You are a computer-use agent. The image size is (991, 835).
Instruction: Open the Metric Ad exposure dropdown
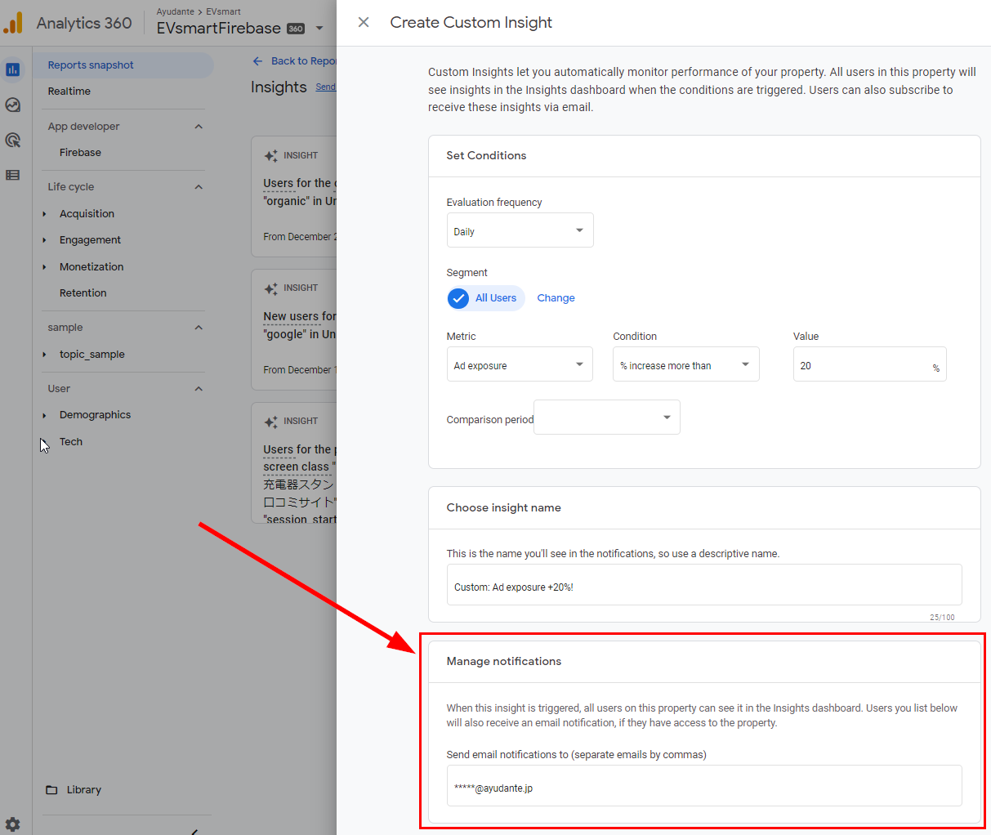[520, 364]
